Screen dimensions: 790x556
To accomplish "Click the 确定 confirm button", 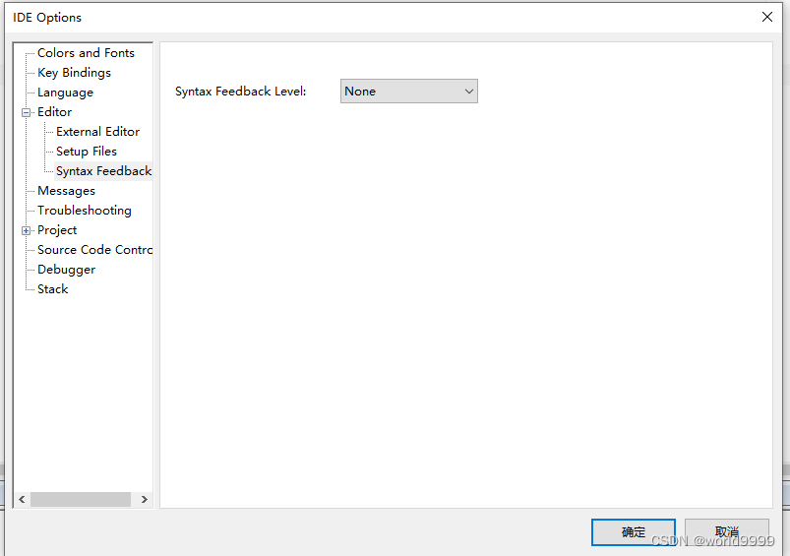I will [634, 531].
